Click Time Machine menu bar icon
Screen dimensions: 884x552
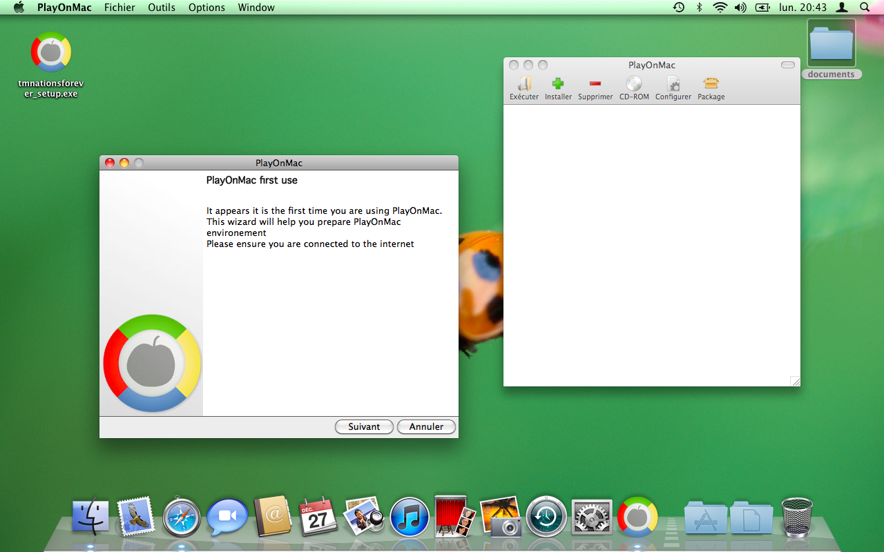(x=679, y=8)
